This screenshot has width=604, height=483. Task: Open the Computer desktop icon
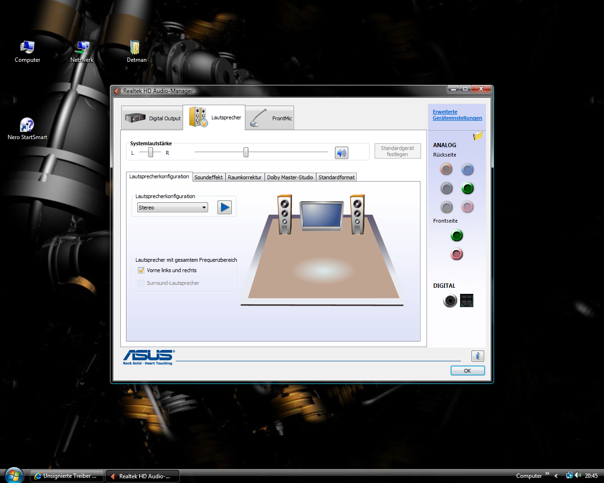pos(27,51)
